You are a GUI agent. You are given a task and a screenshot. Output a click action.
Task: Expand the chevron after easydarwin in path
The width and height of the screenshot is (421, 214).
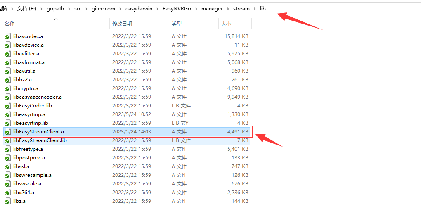[157, 9]
